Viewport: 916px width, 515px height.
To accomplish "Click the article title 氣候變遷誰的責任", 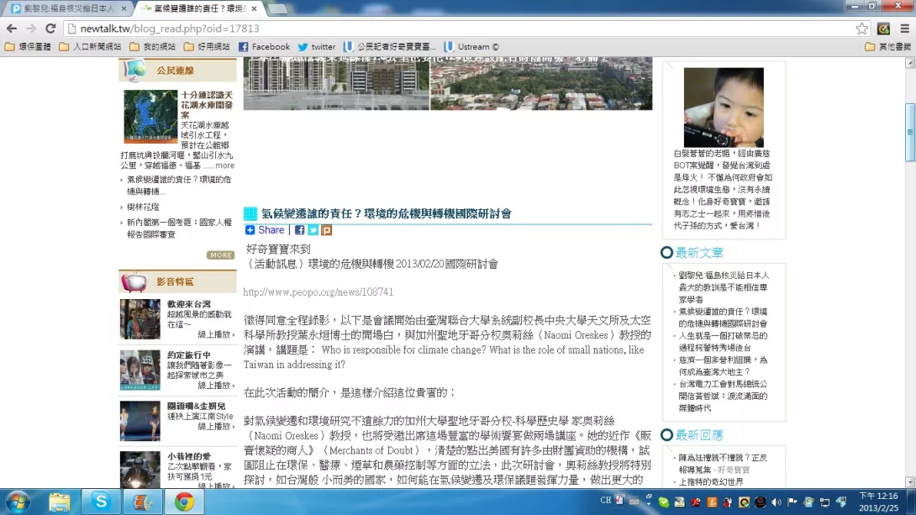I will click(x=386, y=213).
